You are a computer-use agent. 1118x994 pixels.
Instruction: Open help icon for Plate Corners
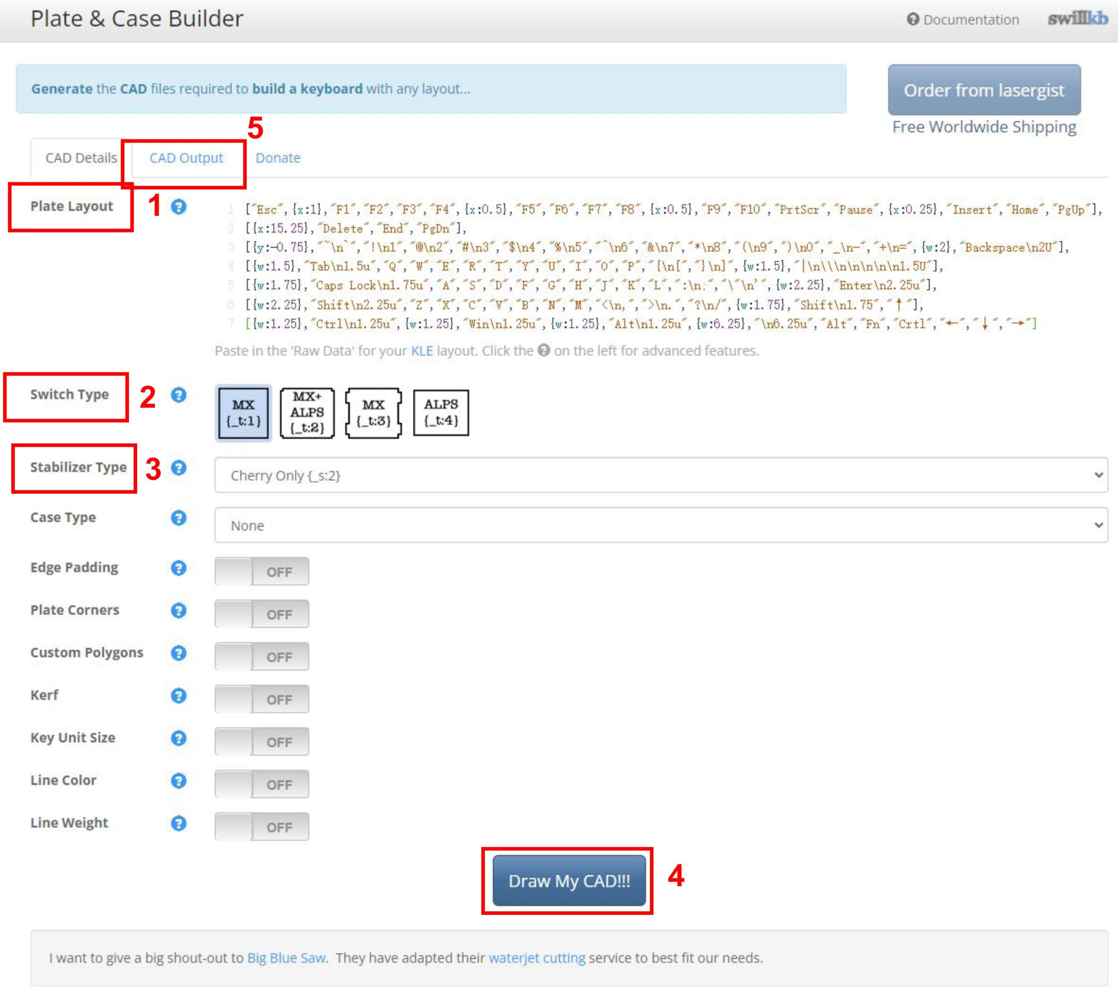tap(178, 611)
